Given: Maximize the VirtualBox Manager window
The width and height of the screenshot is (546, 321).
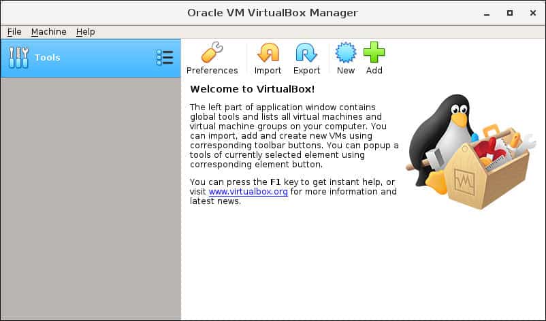Looking at the screenshot, I should click(510, 13).
